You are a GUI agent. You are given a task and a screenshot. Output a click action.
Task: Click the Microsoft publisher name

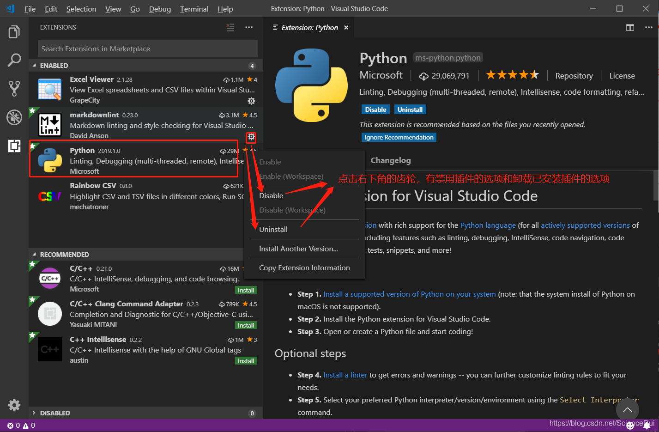(381, 75)
